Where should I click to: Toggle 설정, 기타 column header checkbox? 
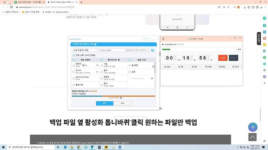[130, 60]
